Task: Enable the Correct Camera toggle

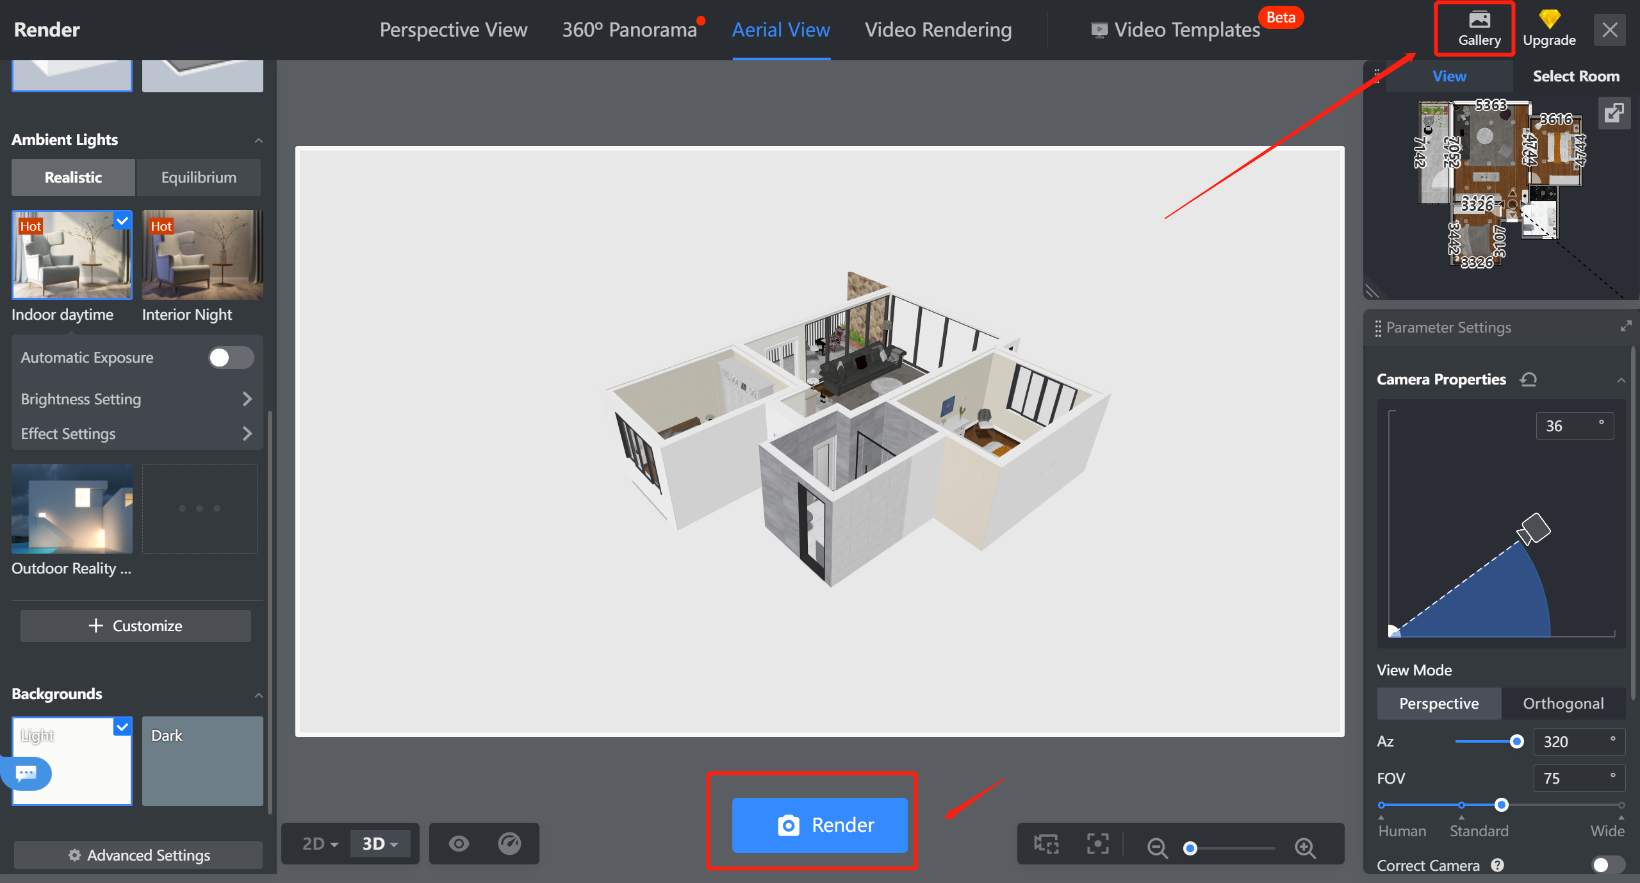Action: coord(1607,865)
